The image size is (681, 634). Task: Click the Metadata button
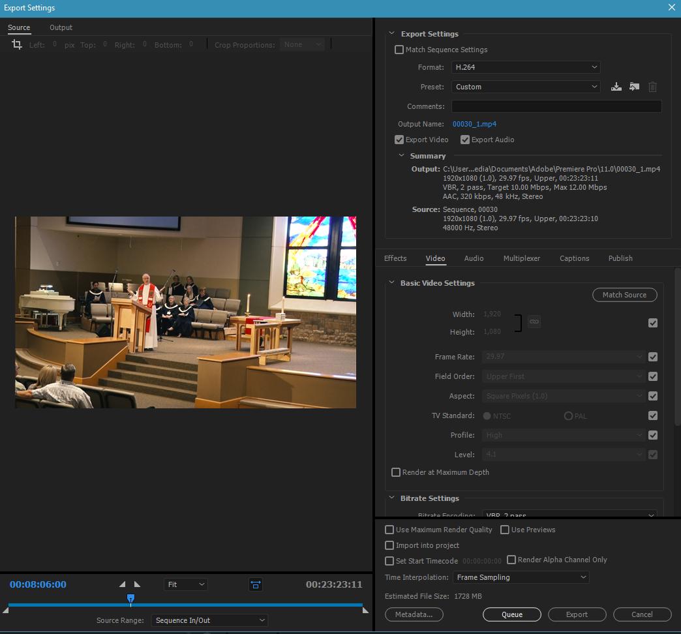point(414,614)
